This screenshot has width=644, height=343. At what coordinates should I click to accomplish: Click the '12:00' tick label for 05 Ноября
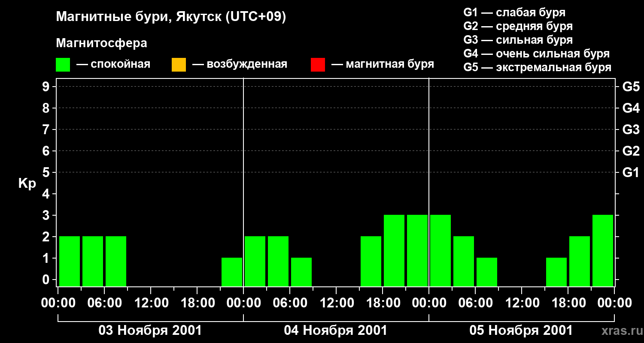click(x=522, y=303)
